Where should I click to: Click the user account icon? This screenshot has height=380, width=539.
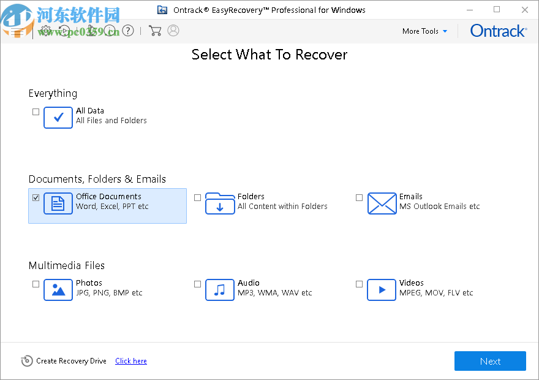[x=173, y=31]
